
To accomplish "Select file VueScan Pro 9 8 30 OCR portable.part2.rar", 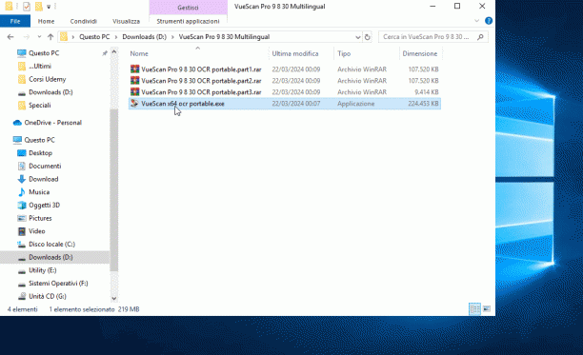I will 201,81.
